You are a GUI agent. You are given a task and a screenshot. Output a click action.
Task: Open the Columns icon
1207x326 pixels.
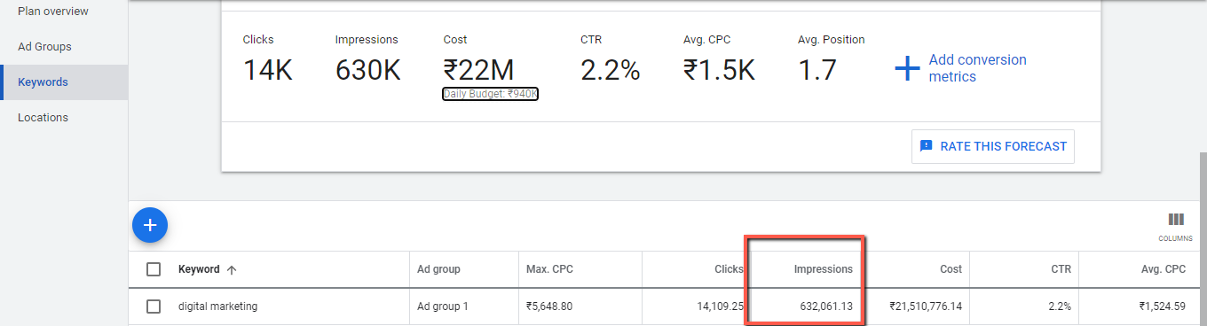tap(1175, 220)
